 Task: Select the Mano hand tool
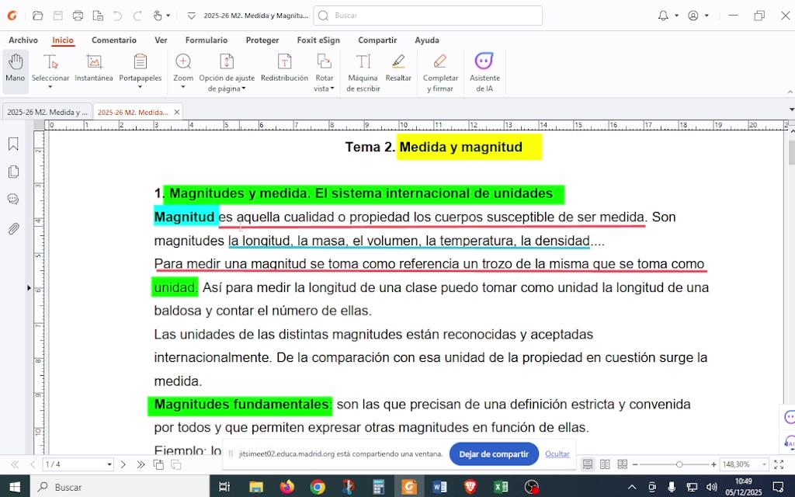coord(16,68)
